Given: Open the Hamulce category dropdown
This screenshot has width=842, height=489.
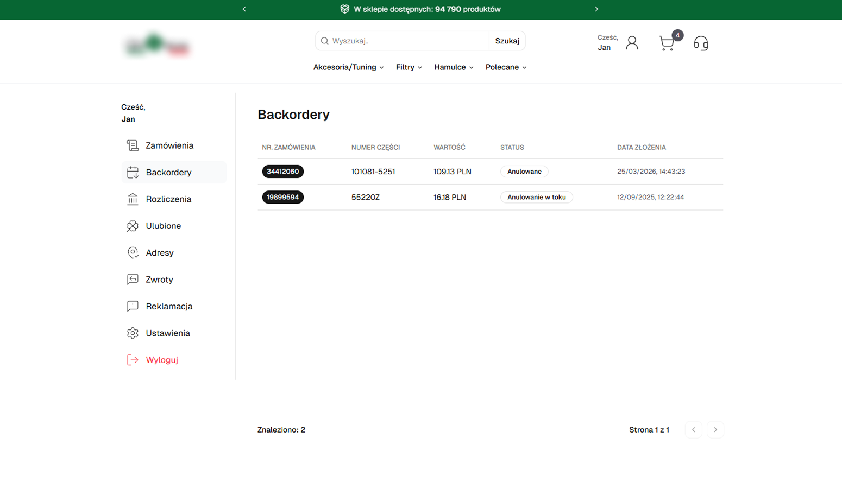Looking at the screenshot, I should (454, 67).
